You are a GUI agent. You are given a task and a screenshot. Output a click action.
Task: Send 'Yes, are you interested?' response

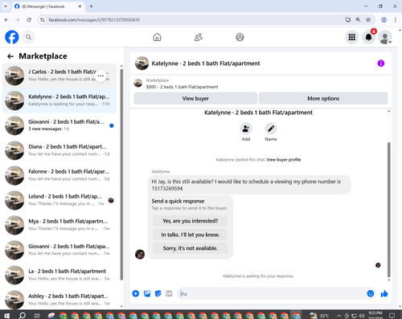pos(191,221)
